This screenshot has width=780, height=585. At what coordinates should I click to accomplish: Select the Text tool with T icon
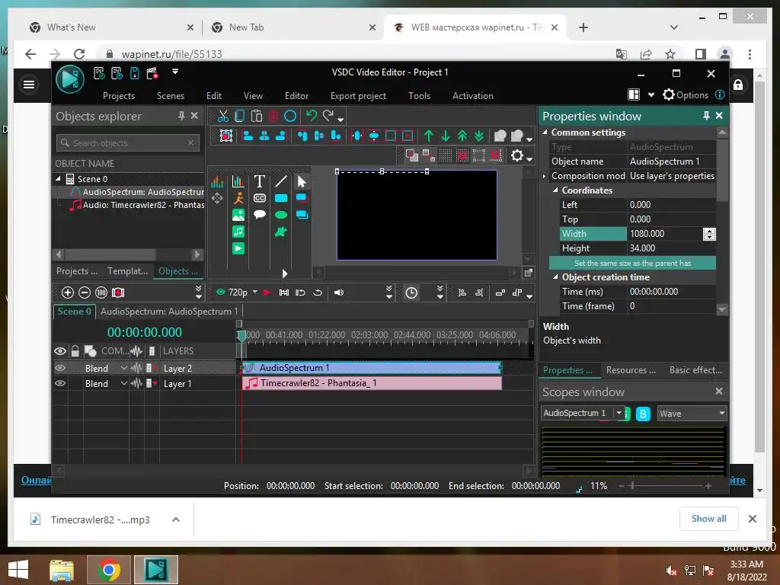(259, 181)
